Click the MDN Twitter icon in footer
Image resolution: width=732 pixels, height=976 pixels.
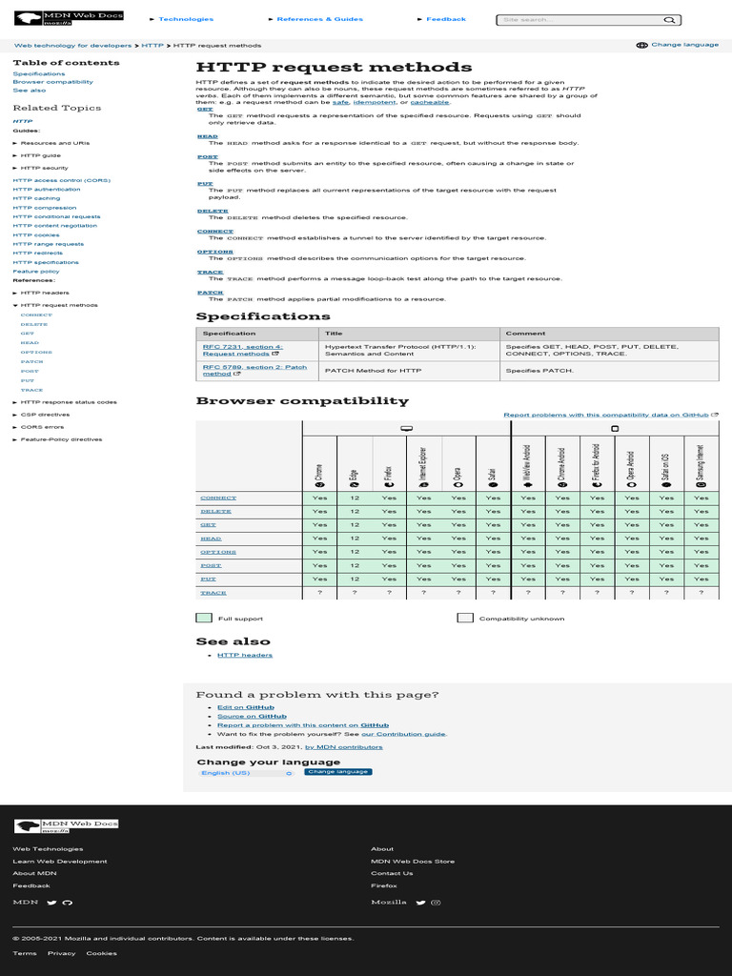[51, 903]
